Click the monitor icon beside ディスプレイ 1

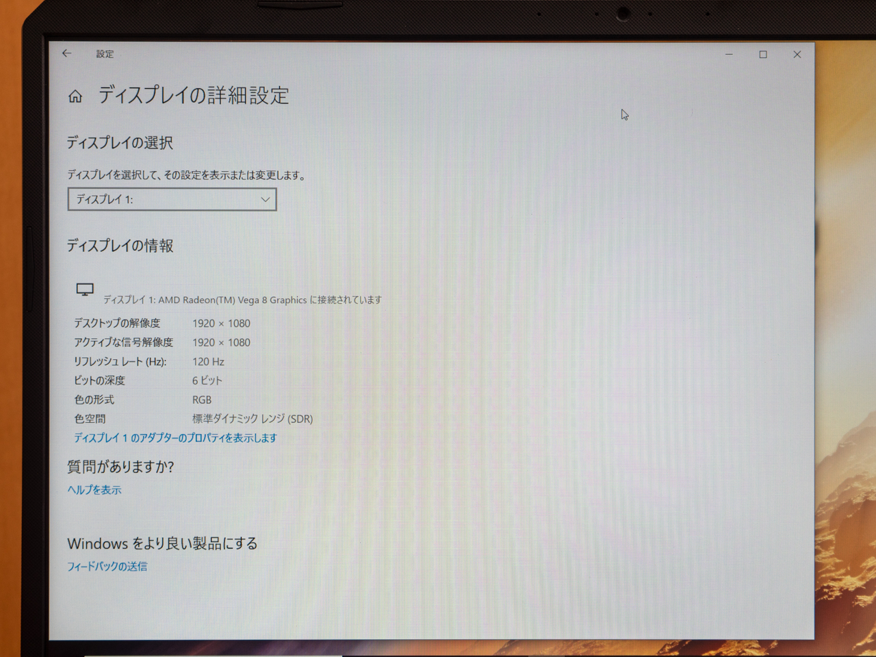coord(85,289)
